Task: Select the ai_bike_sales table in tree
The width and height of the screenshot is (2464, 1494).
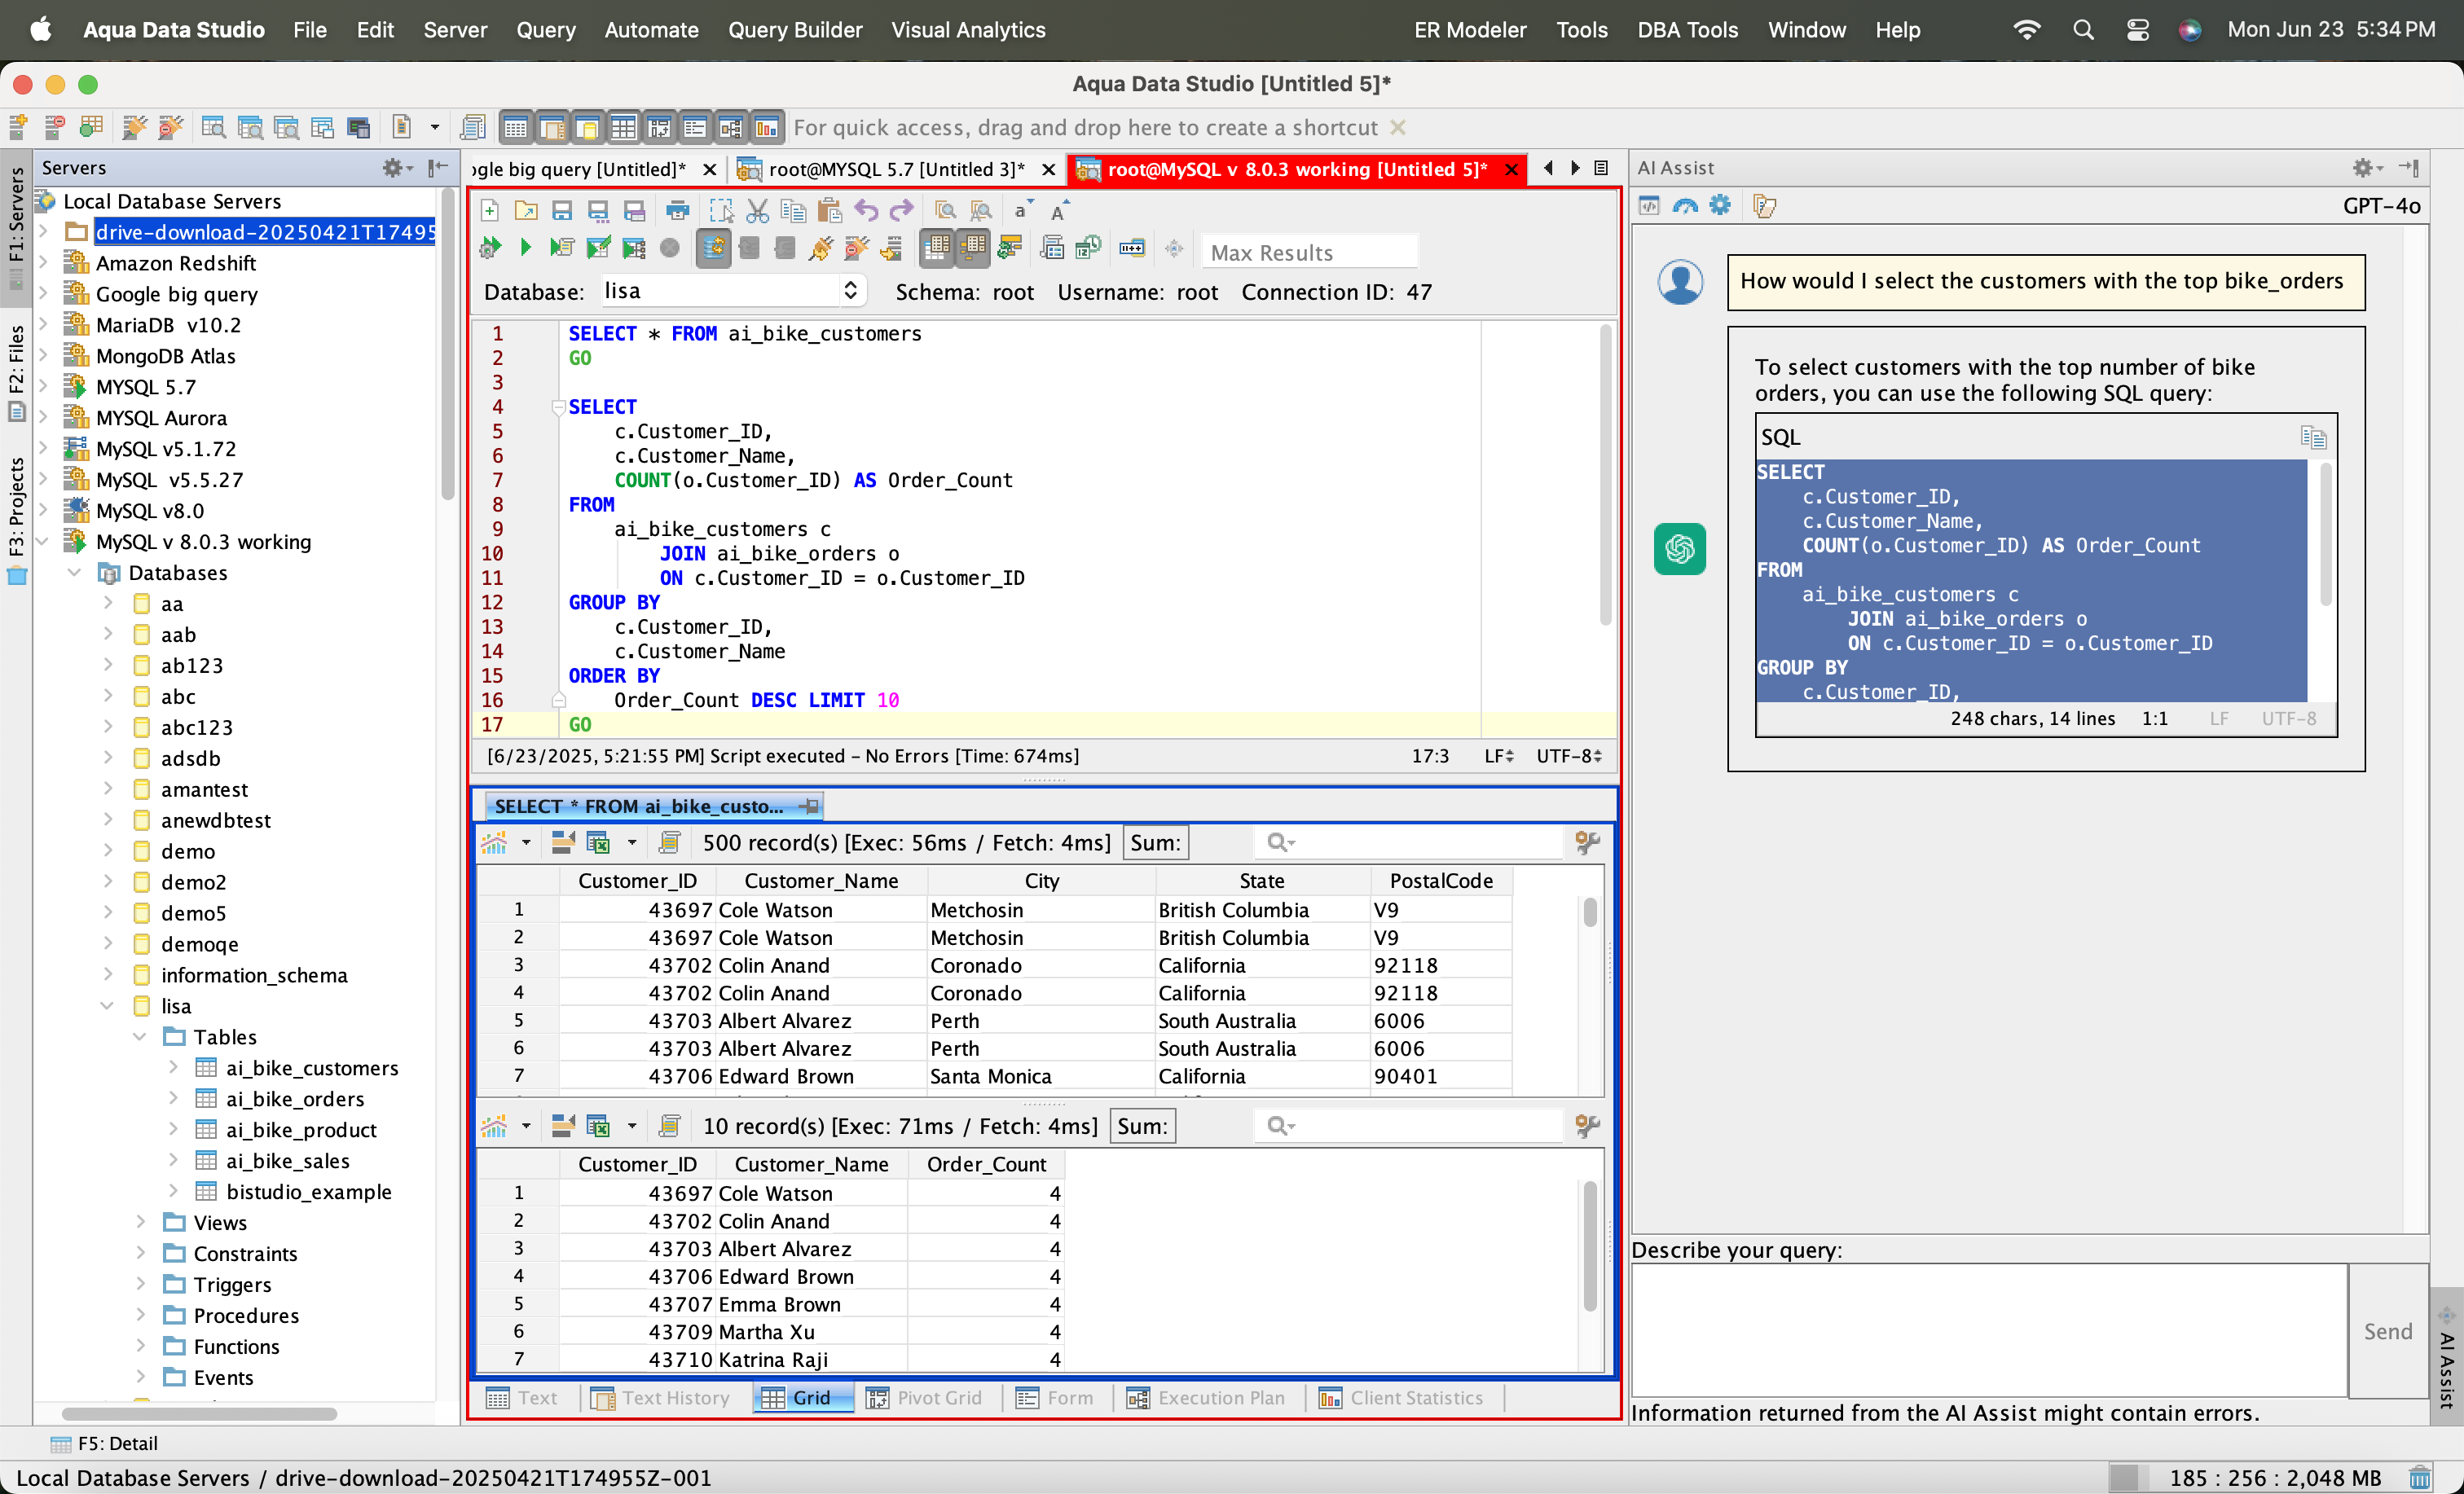Action: pos(288,1160)
